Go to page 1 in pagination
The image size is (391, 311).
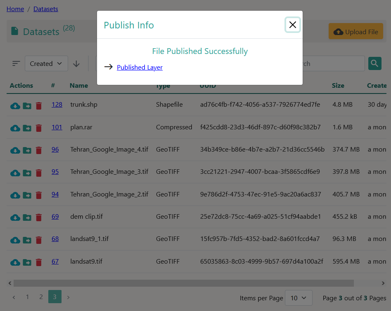pyautogui.click(x=27, y=297)
